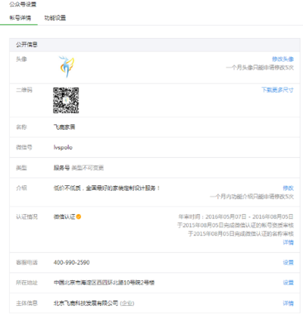Click the account QR code image
The width and height of the screenshot is (303, 315).
coord(66,100)
